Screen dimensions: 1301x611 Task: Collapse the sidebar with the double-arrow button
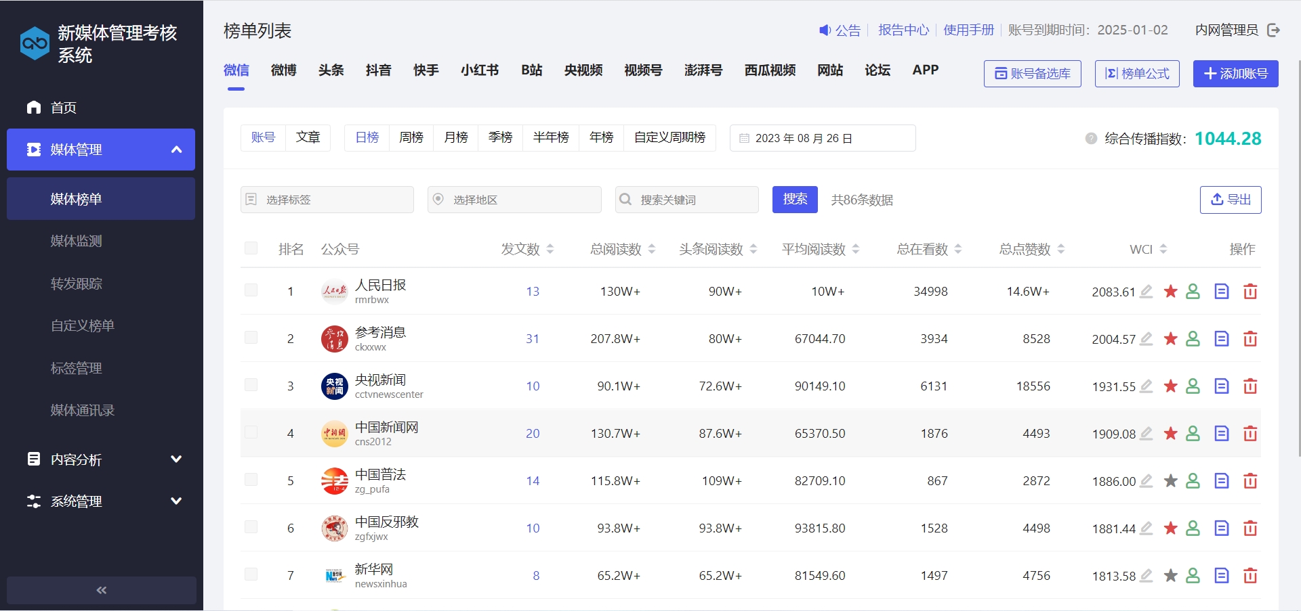[x=102, y=590]
